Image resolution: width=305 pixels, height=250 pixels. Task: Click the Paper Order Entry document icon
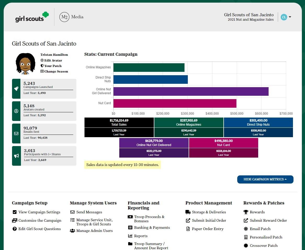(188, 229)
